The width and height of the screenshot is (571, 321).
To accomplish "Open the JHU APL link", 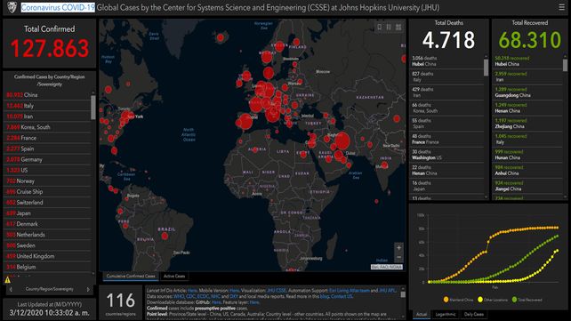I will coord(388,291).
